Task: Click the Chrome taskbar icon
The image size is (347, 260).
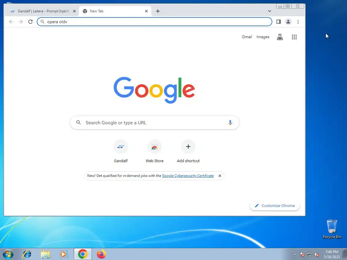Action: pos(83,254)
